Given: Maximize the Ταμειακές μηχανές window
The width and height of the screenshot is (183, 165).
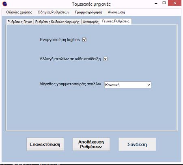Looking at the screenshot, I should coord(164,3).
